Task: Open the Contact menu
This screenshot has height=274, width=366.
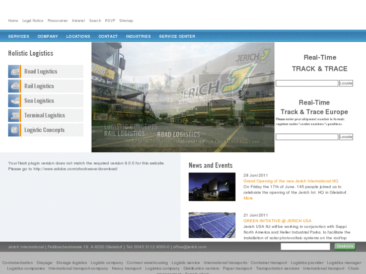Action: (108, 36)
